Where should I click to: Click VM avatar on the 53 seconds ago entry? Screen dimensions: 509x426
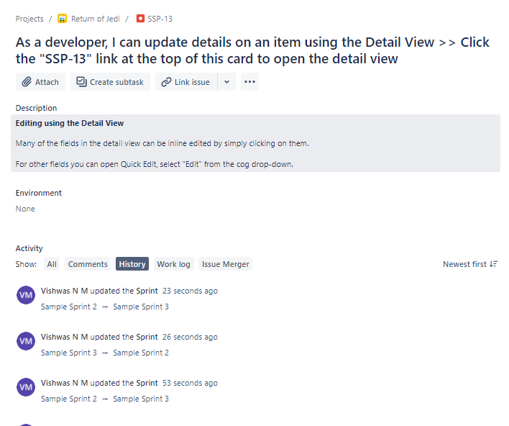pos(26,387)
